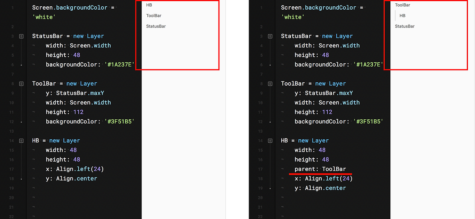Viewport: 475px width, 219px height.
Task: Click 'width: 48' on line 15 of left editor
Action: point(61,150)
